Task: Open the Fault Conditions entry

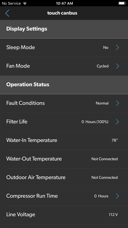Action: tap(64, 103)
